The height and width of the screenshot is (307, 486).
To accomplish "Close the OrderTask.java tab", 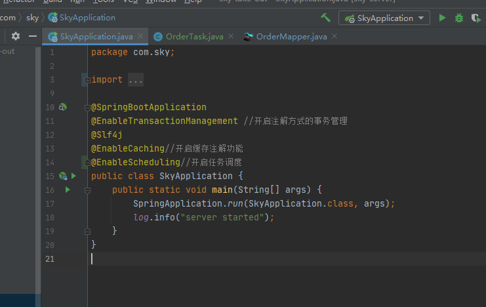I will [231, 36].
